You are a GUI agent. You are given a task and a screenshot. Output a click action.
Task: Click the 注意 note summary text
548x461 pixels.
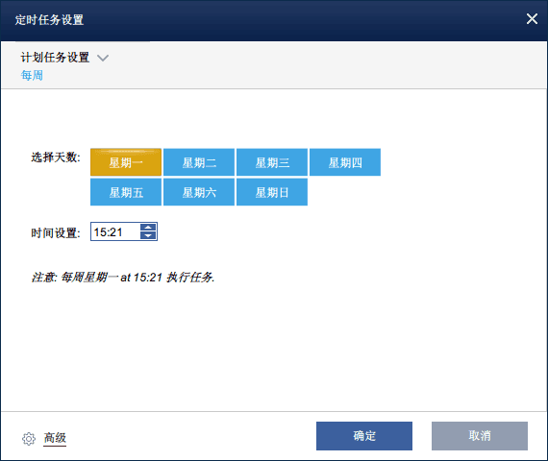123,278
